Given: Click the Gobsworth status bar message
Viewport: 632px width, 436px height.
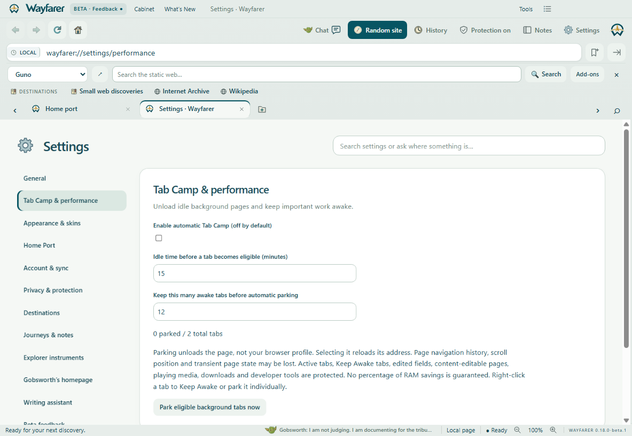Looking at the screenshot, I should tap(349, 430).
